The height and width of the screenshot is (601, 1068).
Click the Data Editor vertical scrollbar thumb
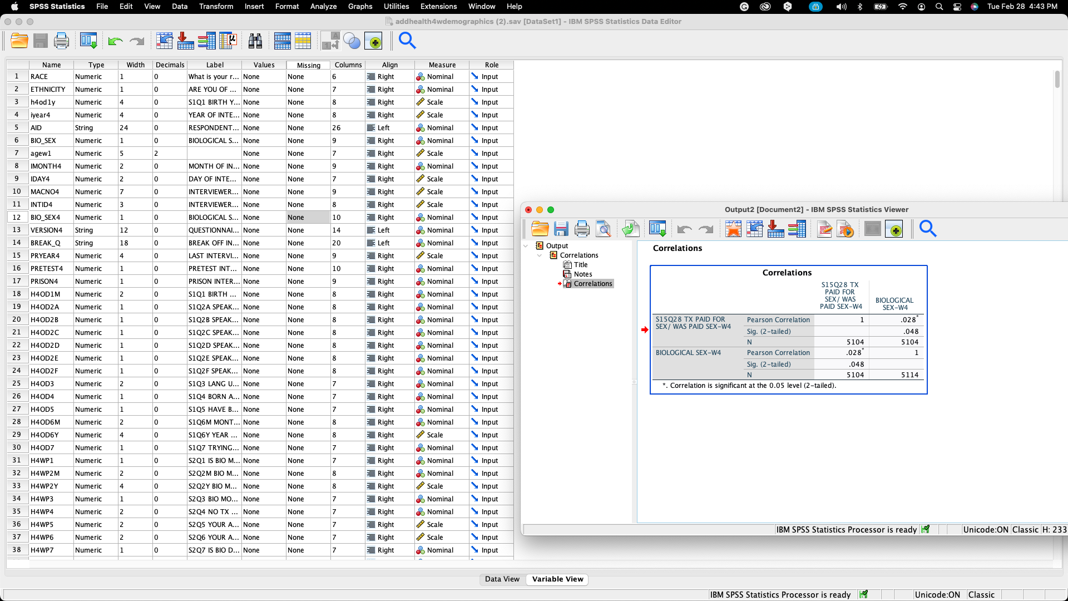(x=1057, y=79)
